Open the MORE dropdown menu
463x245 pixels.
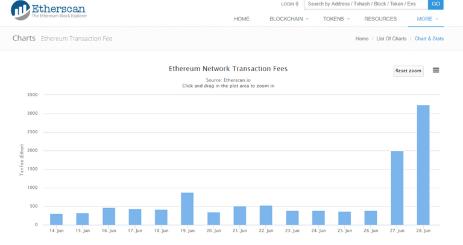[427, 19]
